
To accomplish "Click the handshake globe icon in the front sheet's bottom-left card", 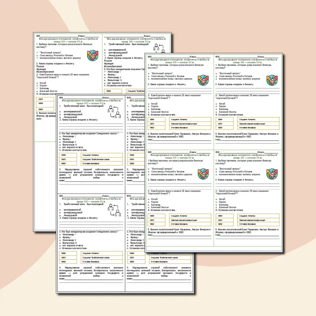I will point(203,174).
